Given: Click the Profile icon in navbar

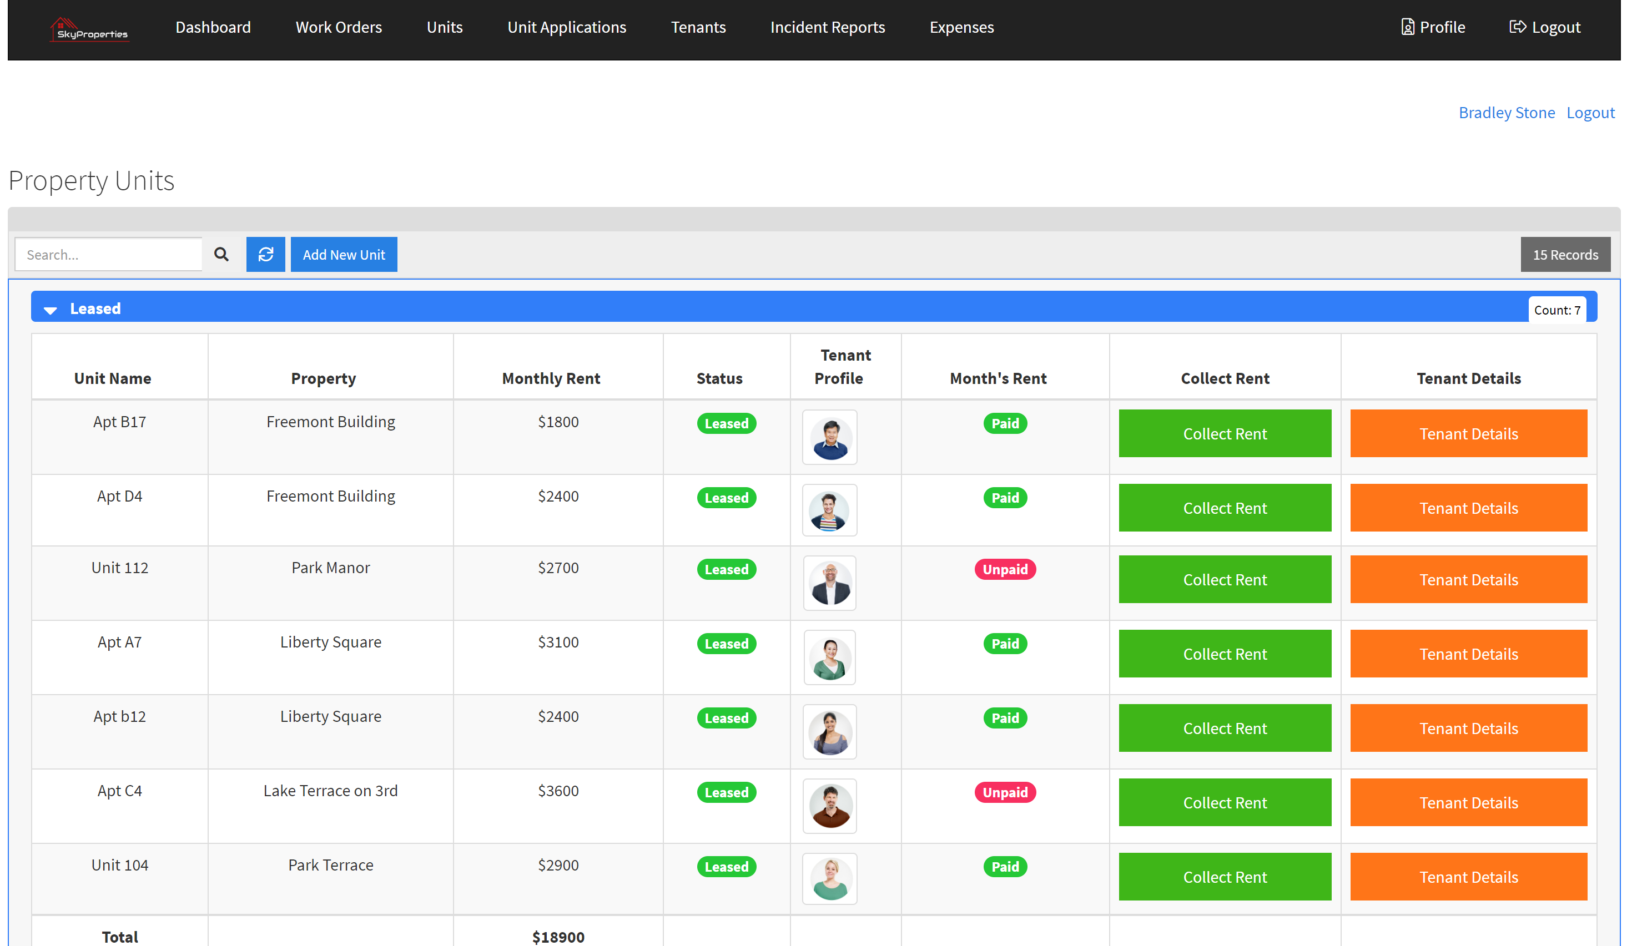Looking at the screenshot, I should [x=1408, y=27].
